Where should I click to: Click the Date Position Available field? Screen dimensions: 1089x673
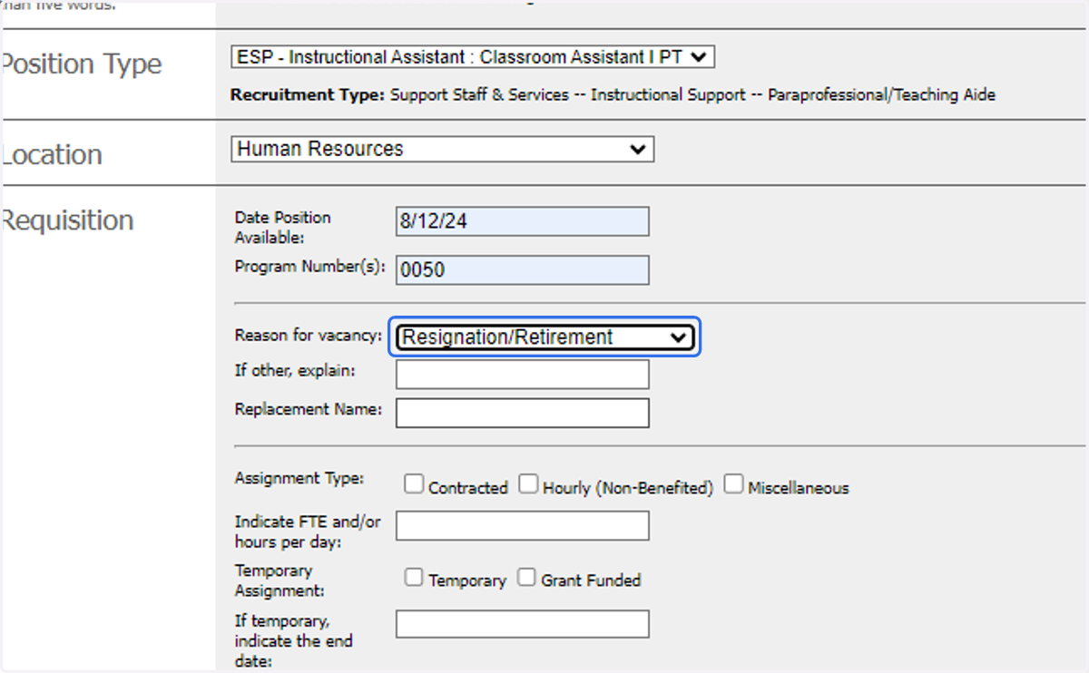pos(523,221)
